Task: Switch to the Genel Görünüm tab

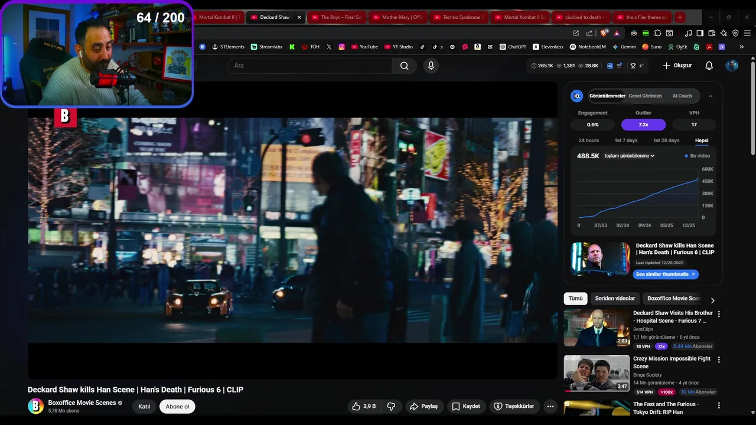Action: [645, 96]
